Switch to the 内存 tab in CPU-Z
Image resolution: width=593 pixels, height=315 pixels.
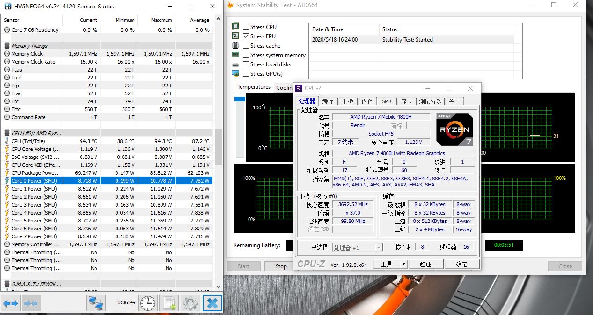367,101
